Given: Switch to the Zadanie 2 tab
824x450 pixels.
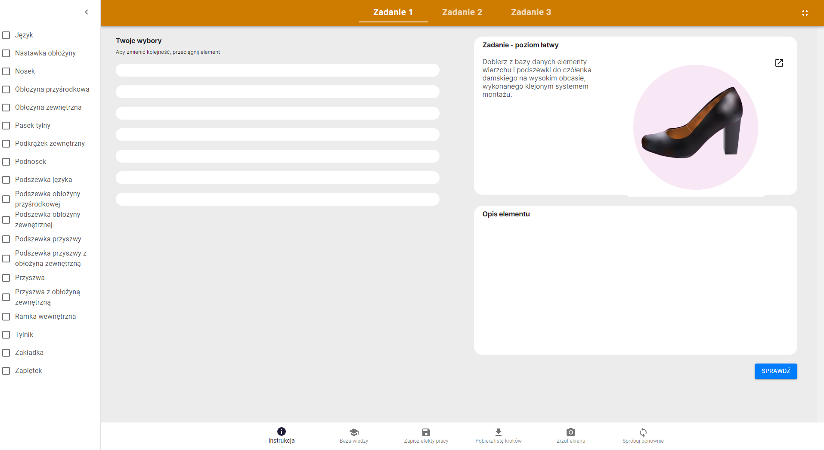Looking at the screenshot, I should 462,12.
